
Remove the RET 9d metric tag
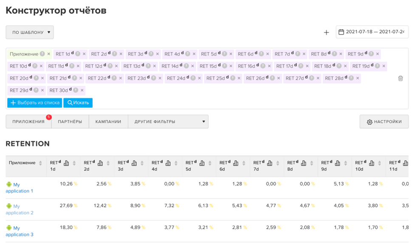(377, 54)
